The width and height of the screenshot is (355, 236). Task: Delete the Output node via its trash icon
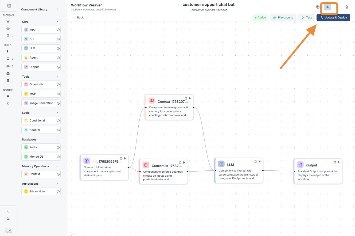pos(335,162)
